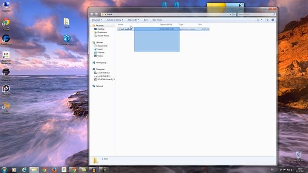This screenshot has width=308, height=173.
Task: Open Google Chrome desktop shortcut
Action: [x=6, y=25]
